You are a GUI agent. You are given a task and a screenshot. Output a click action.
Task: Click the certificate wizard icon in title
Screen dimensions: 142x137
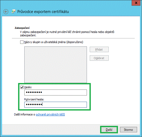[13, 11]
